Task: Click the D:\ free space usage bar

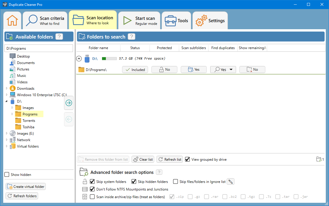Action: [109, 58]
